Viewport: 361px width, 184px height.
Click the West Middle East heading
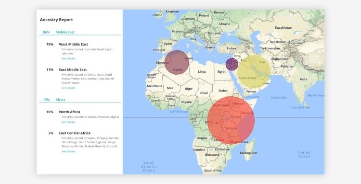click(74, 44)
